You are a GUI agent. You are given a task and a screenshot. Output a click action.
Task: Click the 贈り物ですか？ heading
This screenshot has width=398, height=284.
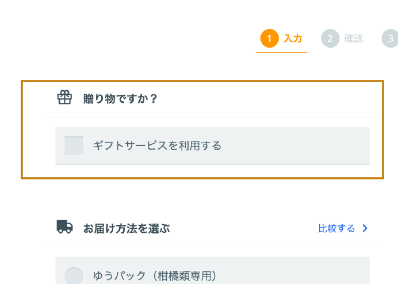[x=120, y=98]
